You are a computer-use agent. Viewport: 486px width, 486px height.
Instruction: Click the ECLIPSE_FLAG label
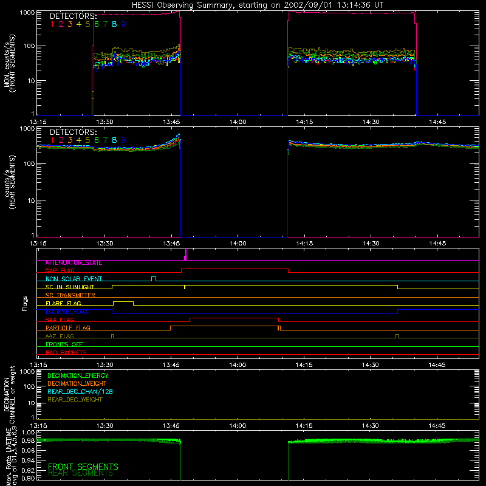coord(66,312)
